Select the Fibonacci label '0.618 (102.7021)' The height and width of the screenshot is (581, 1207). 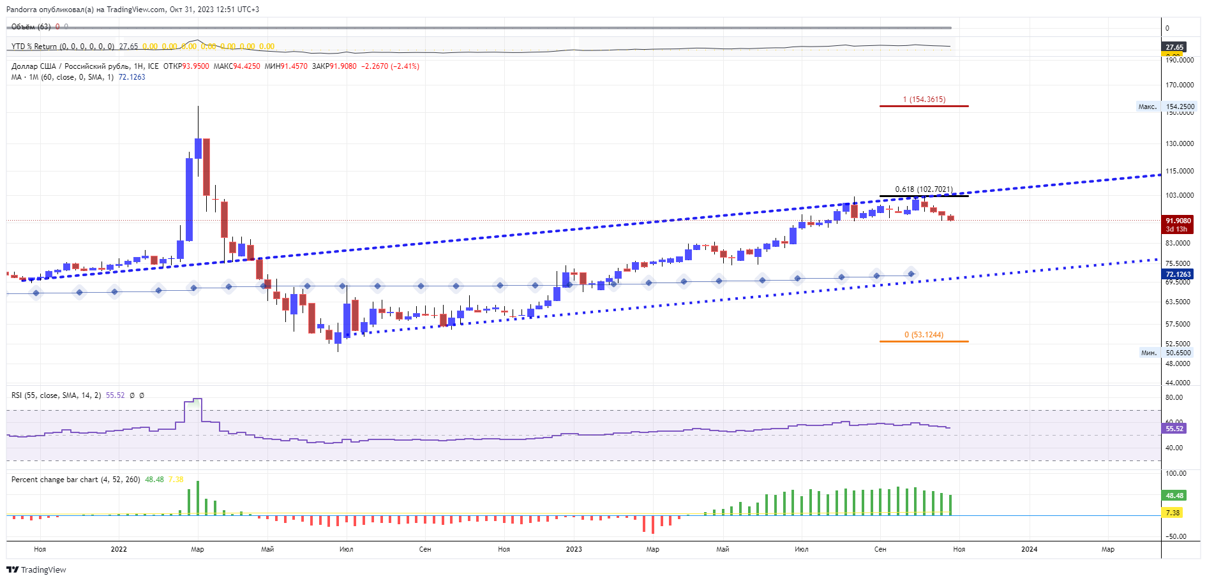pyautogui.click(x=924, y=189)
